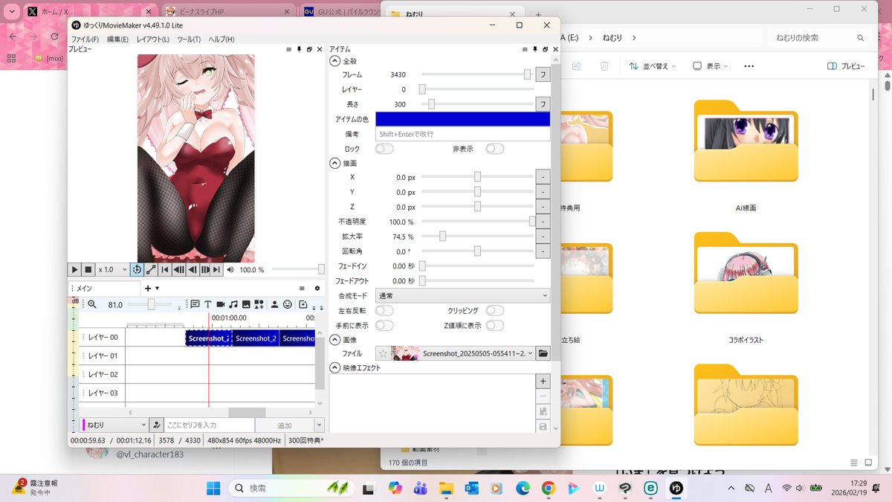Click the range selection tool icon

point(151,269)
